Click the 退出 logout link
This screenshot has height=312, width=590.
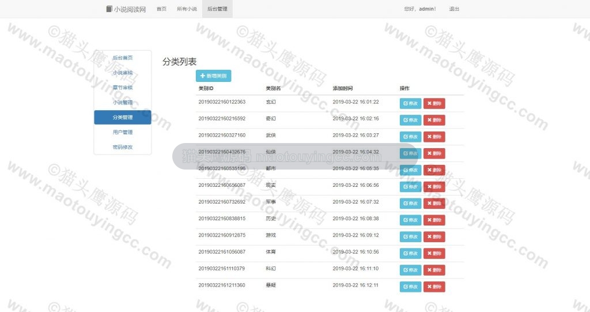454,9
